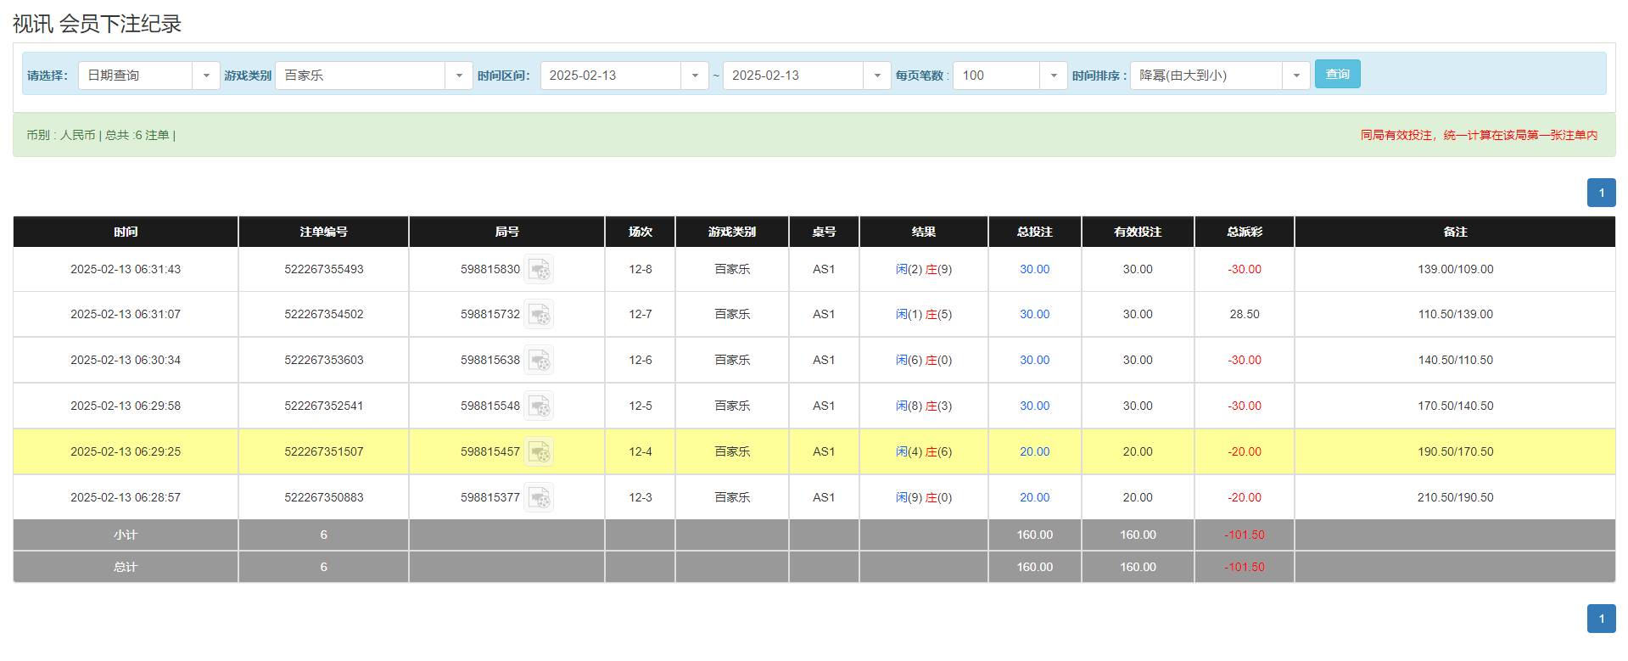This screenshot has width=1628, height=661.
Task: Expand the per-page count 100 dropdown
Action: [x=1053, y=76]
